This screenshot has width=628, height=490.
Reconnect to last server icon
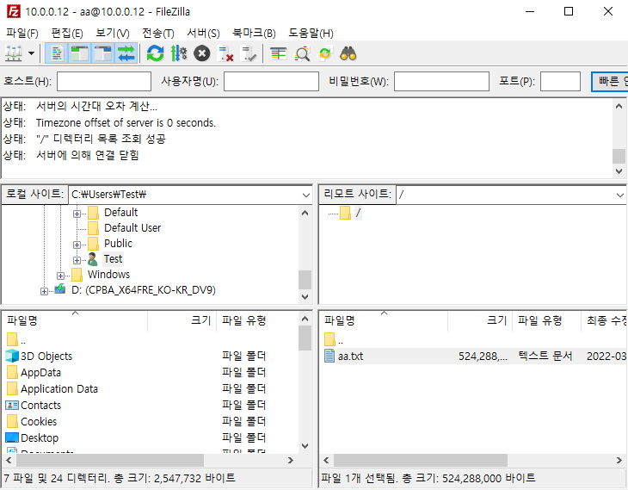pos(249,53)
